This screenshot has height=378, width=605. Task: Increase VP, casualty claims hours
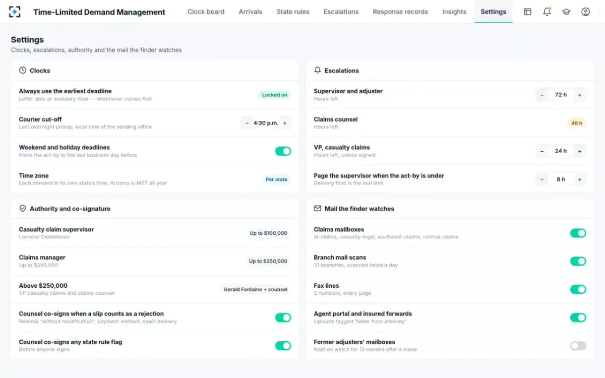pyautogui.click(x=580, y=151)
